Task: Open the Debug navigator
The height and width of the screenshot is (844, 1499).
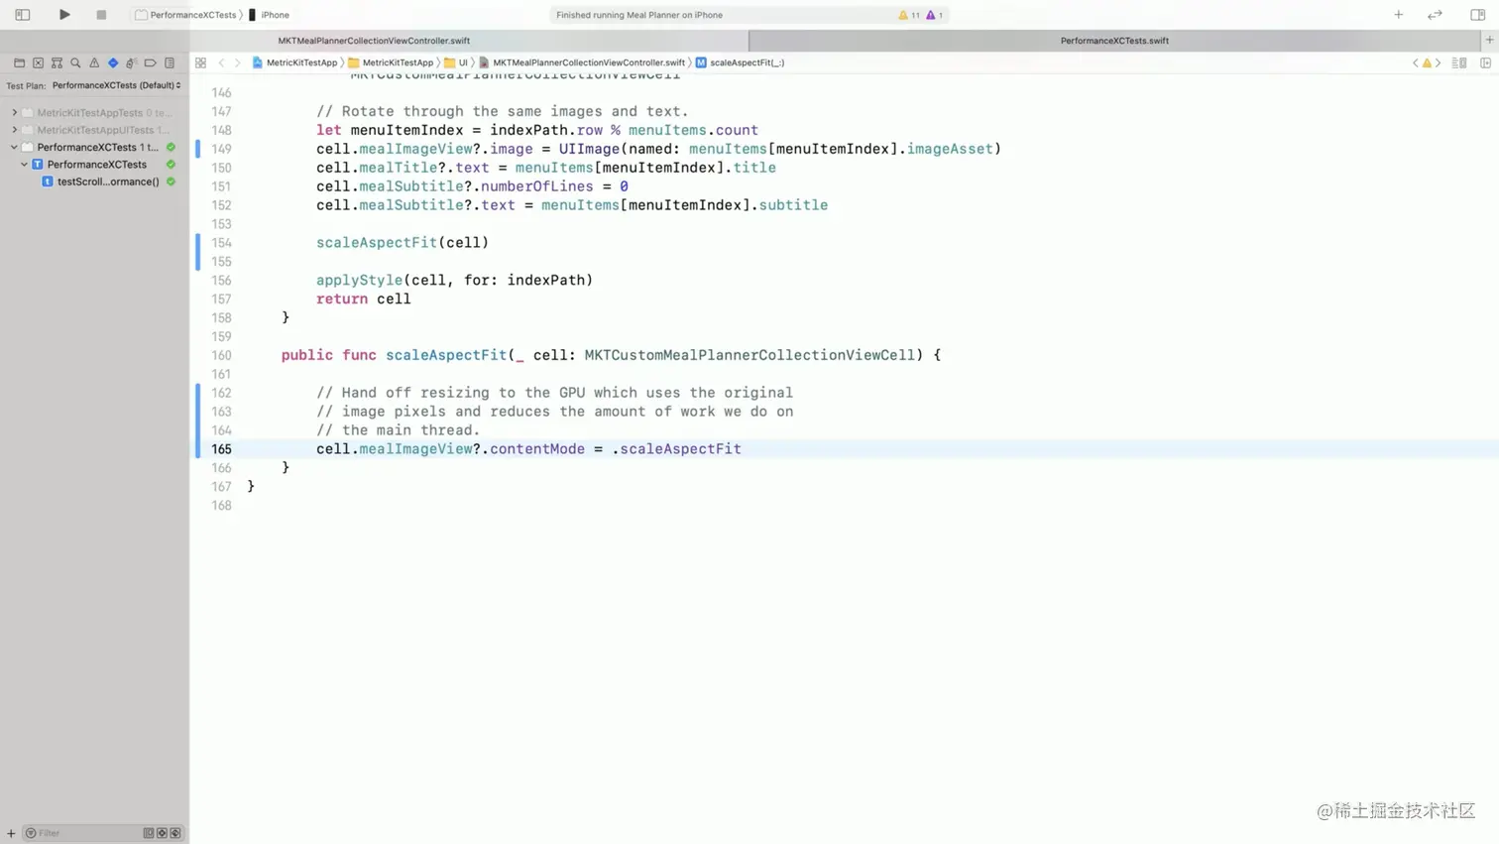Action: [131, 62]
